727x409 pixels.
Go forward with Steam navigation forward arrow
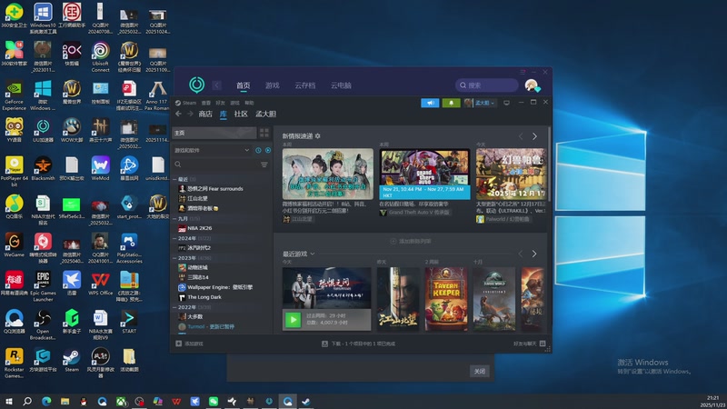[190, 114]
